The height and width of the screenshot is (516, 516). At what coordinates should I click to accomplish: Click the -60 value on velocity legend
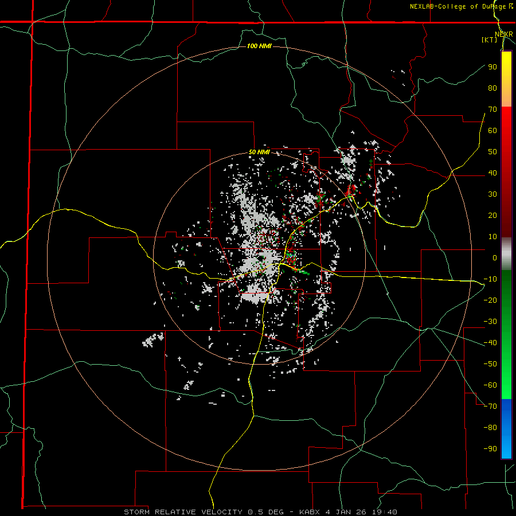tap(490, 385)
